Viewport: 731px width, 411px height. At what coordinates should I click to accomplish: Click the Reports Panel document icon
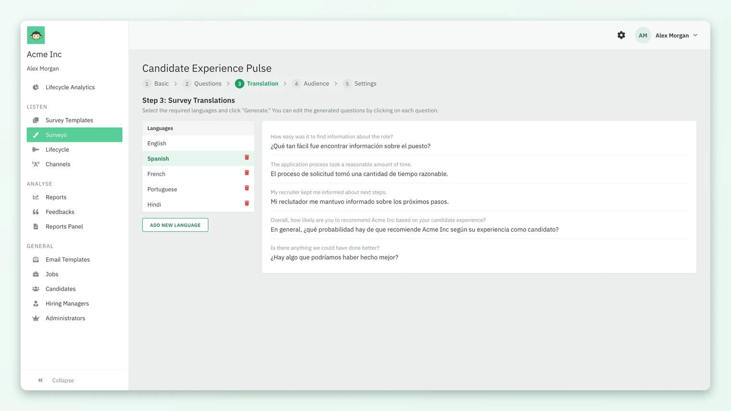tap(36, 227)
